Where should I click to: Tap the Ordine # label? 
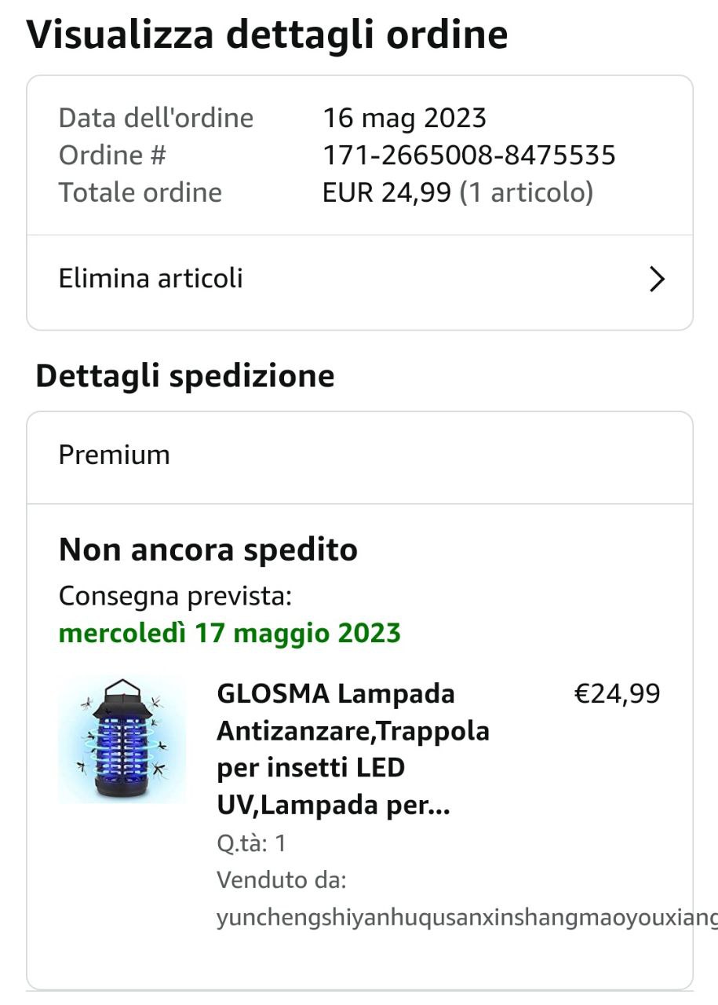pyautogui.click(x=112, y=155)
